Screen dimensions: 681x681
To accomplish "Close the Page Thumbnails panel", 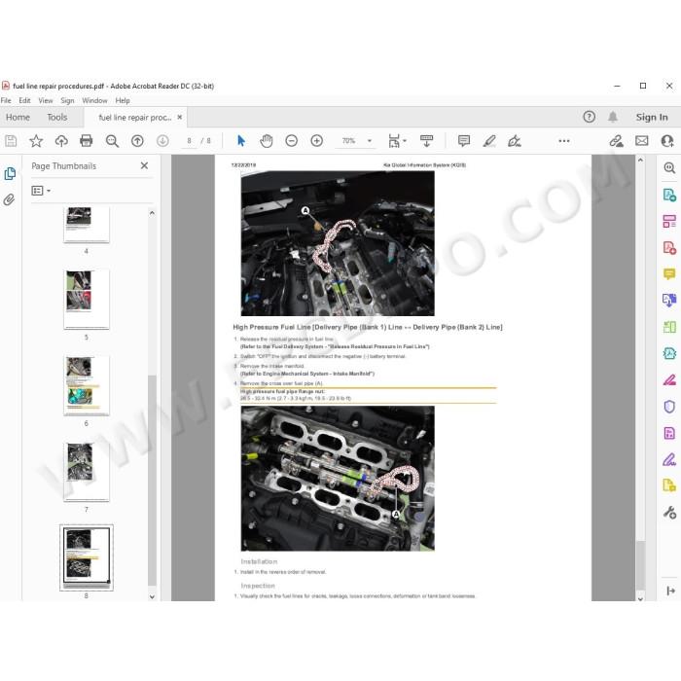I will pos(145,165).
